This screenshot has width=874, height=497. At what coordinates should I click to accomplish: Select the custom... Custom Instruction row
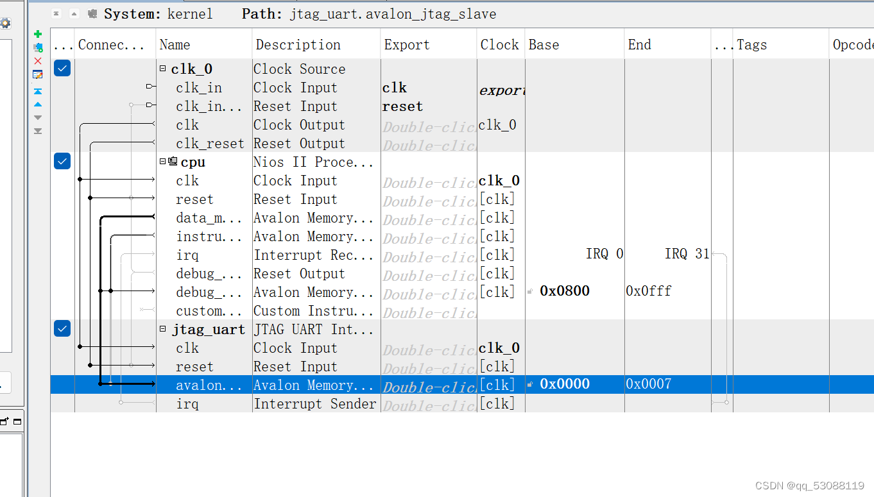[462, 310]
